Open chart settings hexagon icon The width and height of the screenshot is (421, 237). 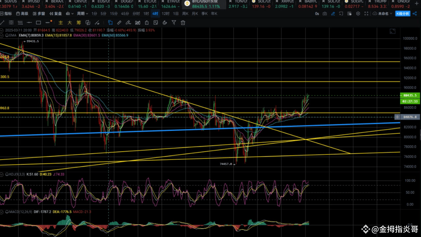(358, 13)
